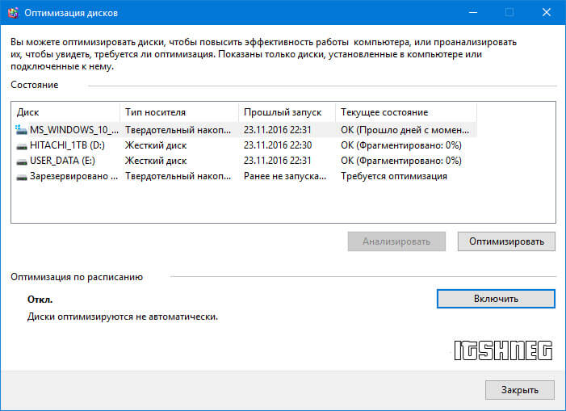The image size is (566, 411).
Task: Click the Disk Optimizer title bar app icon
Action: click(13, 12)
